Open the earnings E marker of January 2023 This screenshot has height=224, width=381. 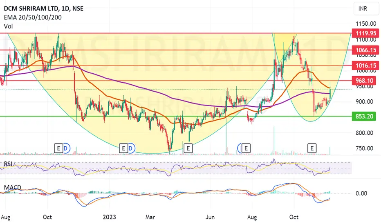(123, 148)
